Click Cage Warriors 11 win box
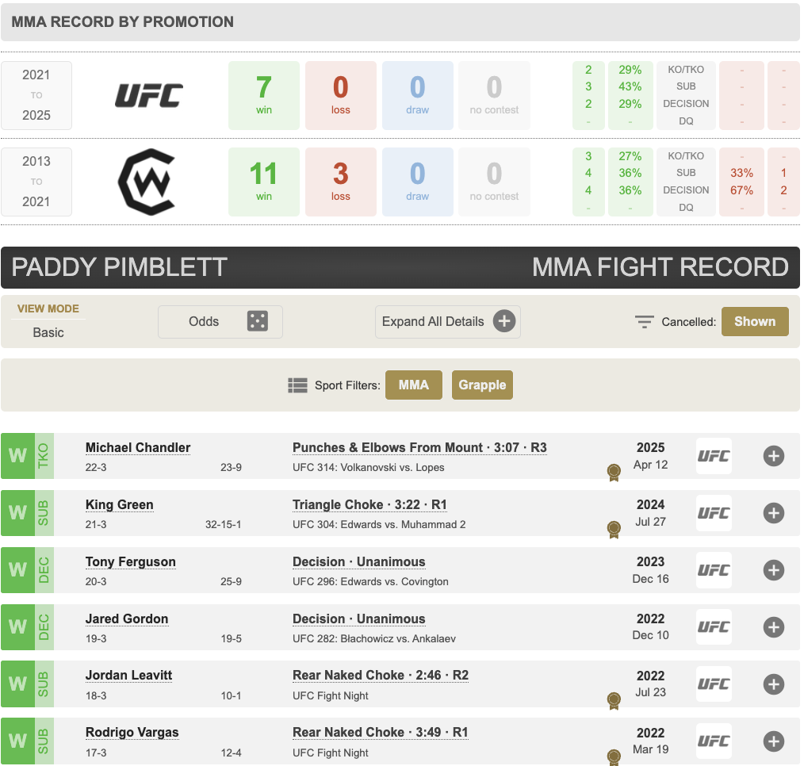Image resolution: width=804 pixels, height=766 pixels. coord(264,182)
